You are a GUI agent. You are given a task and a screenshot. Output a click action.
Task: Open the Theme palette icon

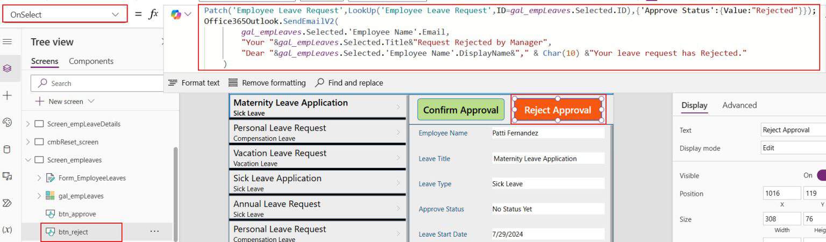(8, 123)
